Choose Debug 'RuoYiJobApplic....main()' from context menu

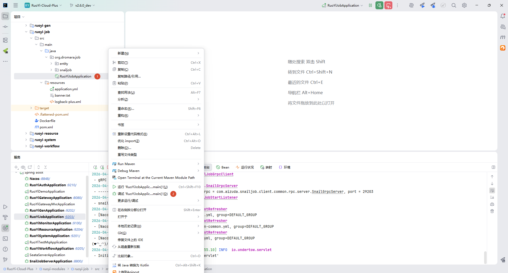point(143,194)
